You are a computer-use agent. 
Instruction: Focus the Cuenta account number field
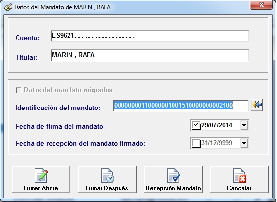(x=150, y=36)
